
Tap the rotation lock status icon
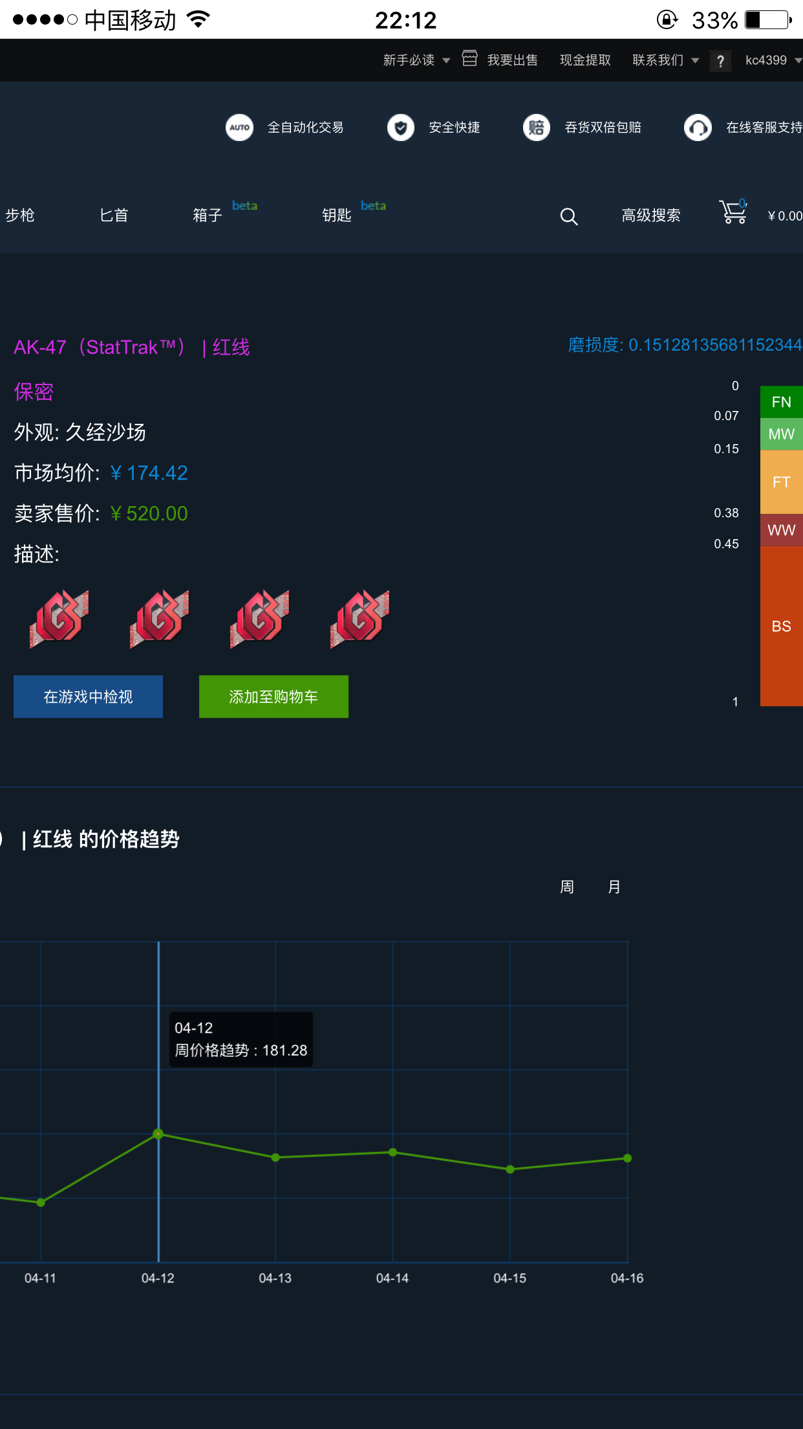pyautogui.click(x=667, y=20)
